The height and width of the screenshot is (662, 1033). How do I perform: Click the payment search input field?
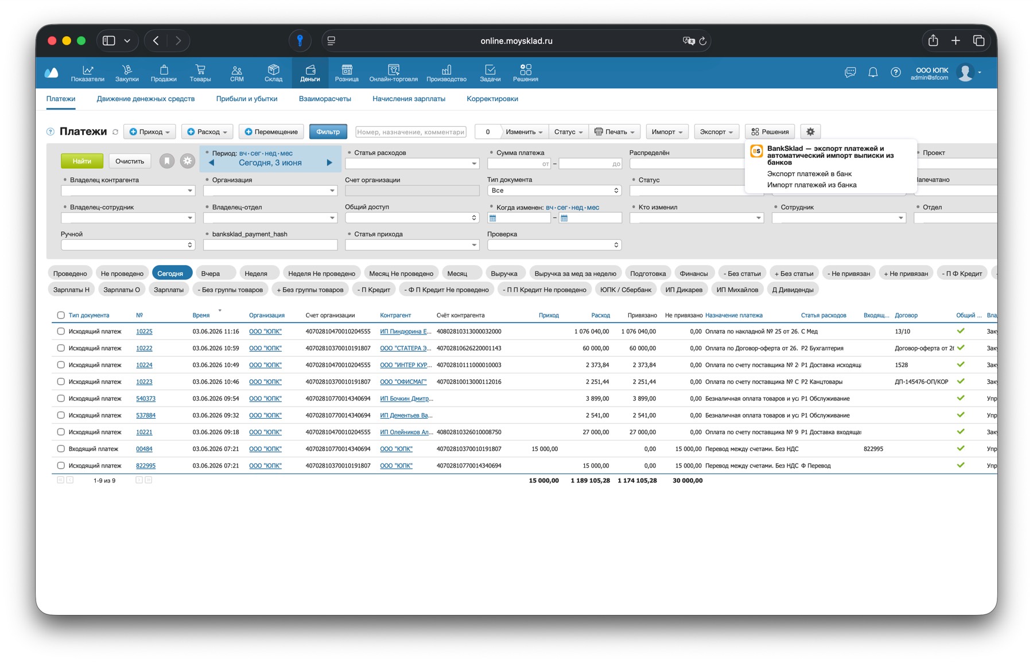click(411, 132)
